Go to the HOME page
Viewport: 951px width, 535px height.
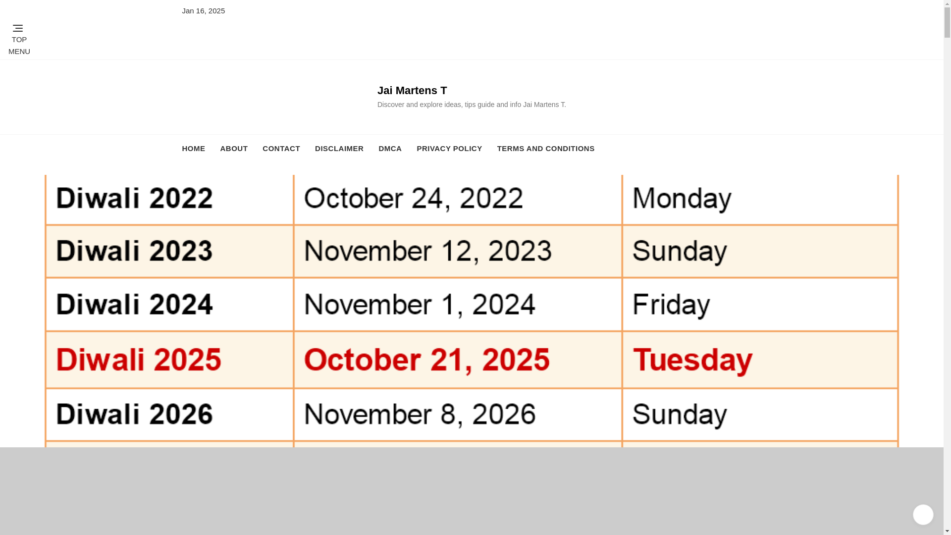click(193, 149)
